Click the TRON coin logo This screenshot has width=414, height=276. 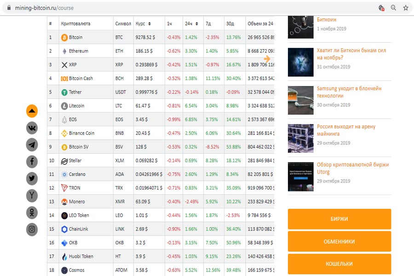64,188
